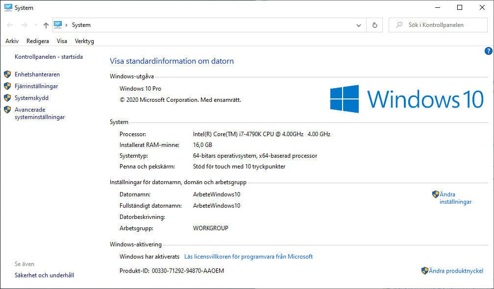Open the Verktyg menu
This screenshot has height=289, width=494.
[x=84, y=41]
